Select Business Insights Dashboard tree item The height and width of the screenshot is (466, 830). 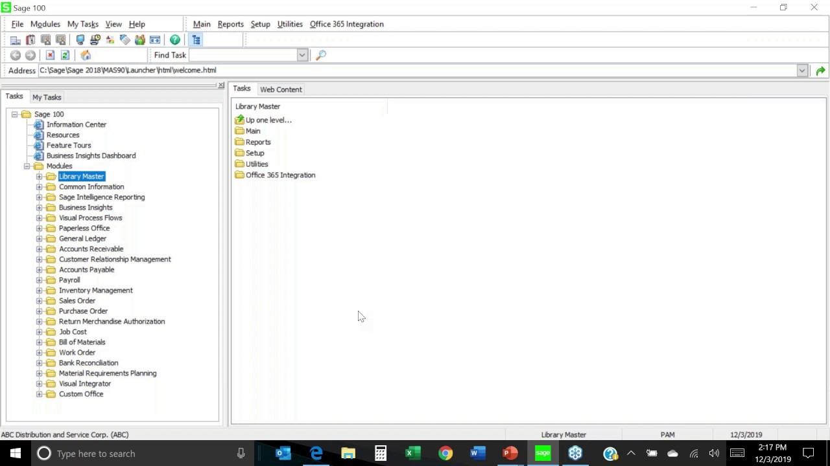[91, 155]
